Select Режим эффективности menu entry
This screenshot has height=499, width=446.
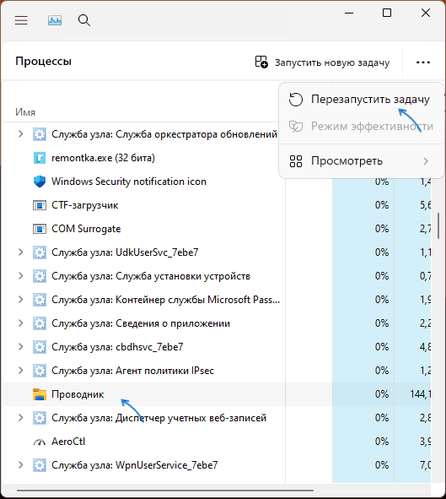[x=361, y=127]
